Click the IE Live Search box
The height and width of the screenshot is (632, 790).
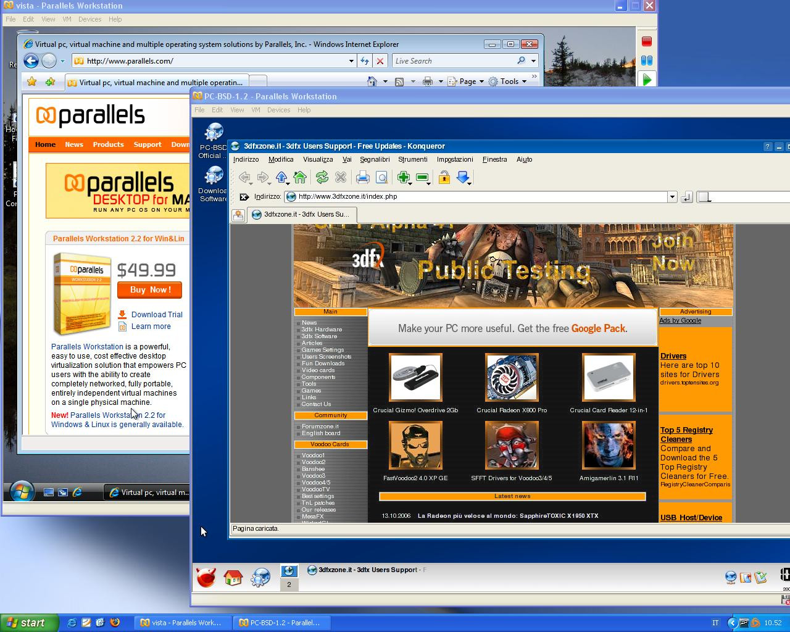click(x=454, y=60)
